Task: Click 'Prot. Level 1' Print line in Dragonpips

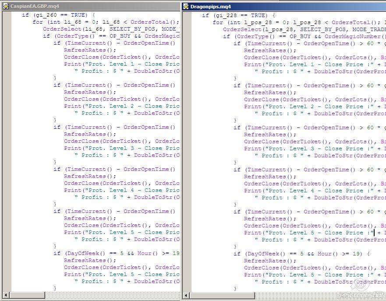Action: tap(315, 65)
